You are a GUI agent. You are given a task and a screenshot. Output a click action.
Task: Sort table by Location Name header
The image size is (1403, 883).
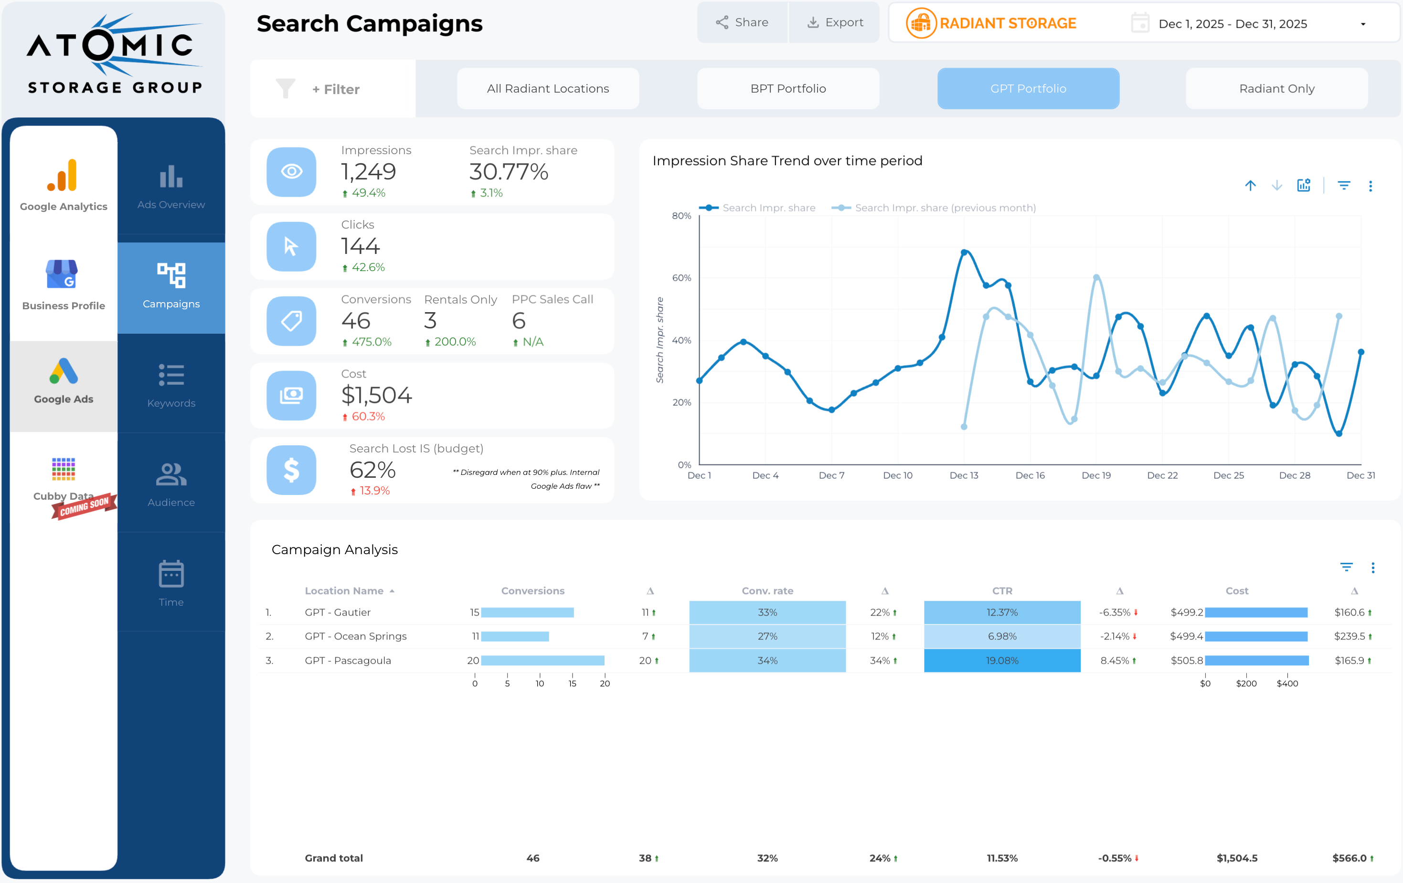pos(344,590)
